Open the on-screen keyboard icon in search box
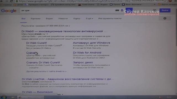The width and height of the screenshot is (177, 99). pos(117,10)
